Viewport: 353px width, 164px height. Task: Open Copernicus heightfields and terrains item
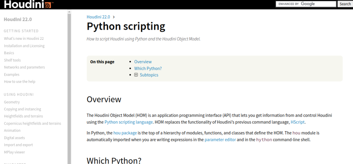click(33, 123)
